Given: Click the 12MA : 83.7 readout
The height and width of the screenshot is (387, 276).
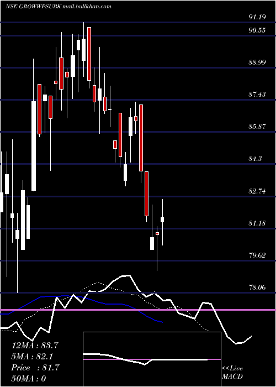Looking at the screenshot, I should coord(35,346).
